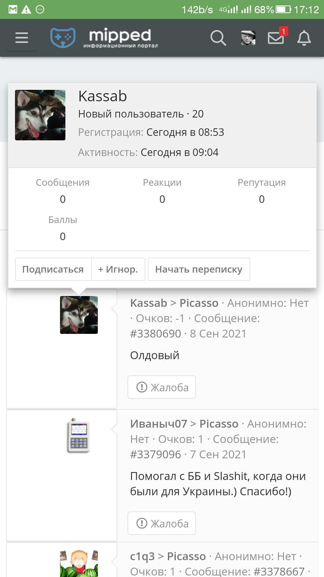Screen dimensions: 324x577
Task: Tap the mipped gamepad logo icon
Action: (x=63, y=38)
